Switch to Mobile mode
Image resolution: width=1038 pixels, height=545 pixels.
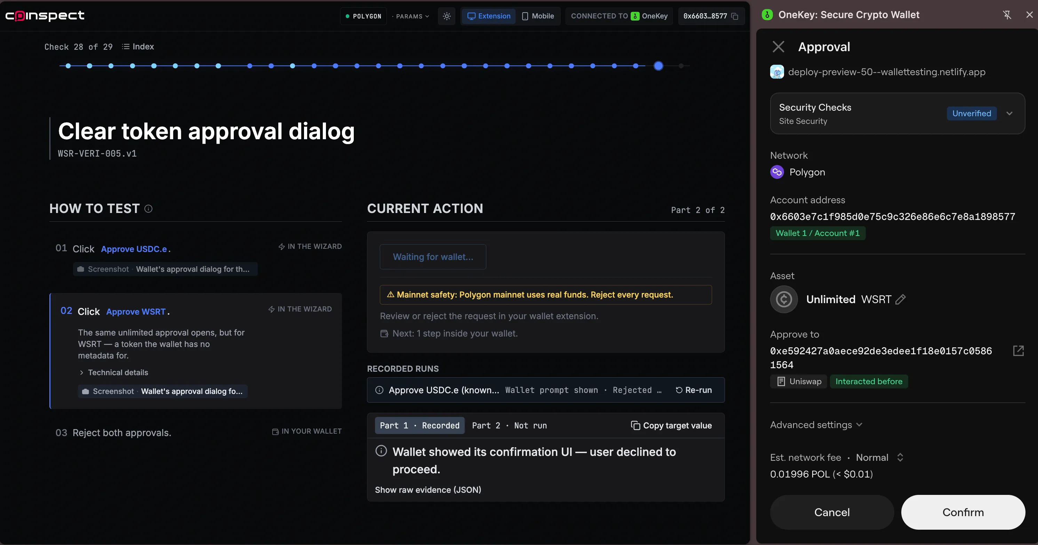537,16
